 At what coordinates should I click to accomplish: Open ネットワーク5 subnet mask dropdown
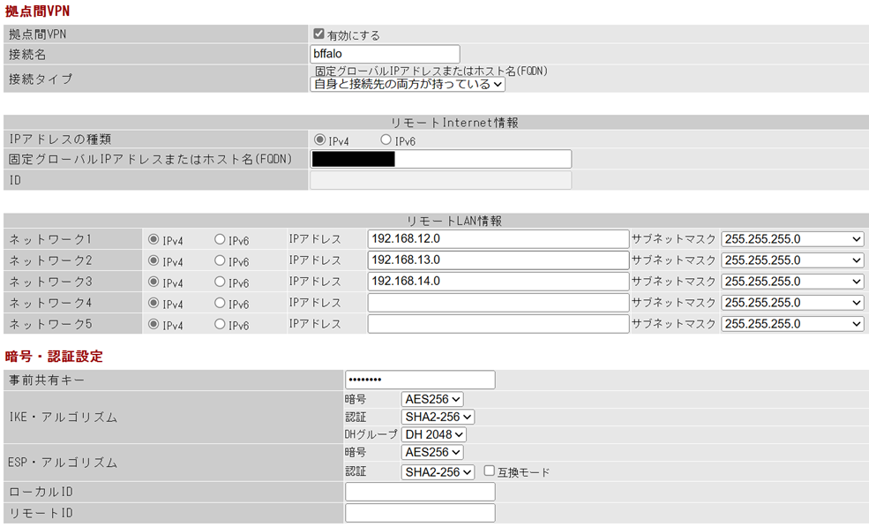(792, 324)
